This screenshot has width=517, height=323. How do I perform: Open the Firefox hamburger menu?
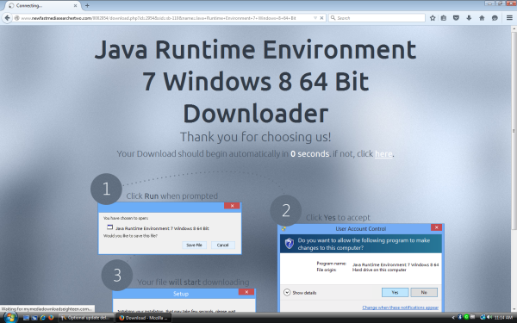tap(509, 18)
